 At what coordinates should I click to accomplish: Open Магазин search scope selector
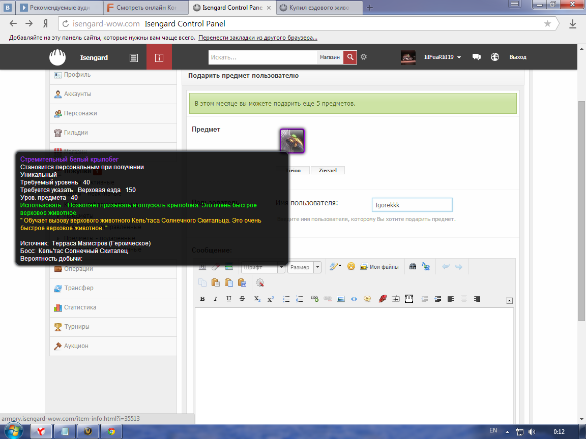tap(330, 57)
